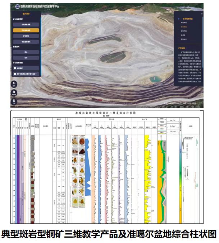Image resolution: width=219 pixels, height=243 pixels.
Task: Click the third button under 矿山地质特征
Action: point(26,37)
